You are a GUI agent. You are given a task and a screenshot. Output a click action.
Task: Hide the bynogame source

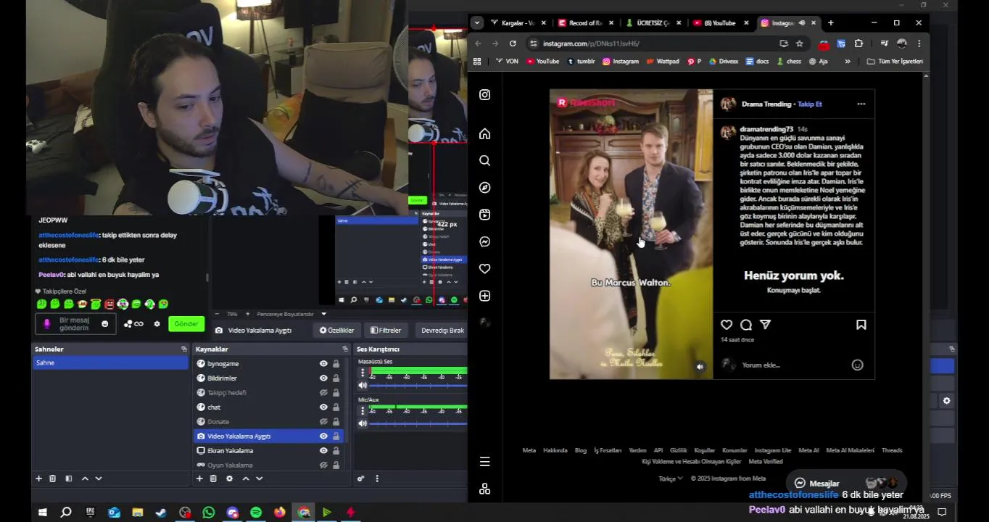pyautogui.click(x=323, y=364)
